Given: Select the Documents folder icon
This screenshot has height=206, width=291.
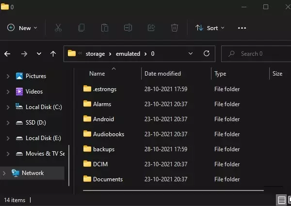Looking at the screenshot, I should pos(87,179).
